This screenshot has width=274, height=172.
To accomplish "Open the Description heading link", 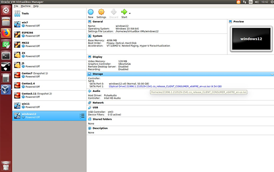I will tap(100, 128).
